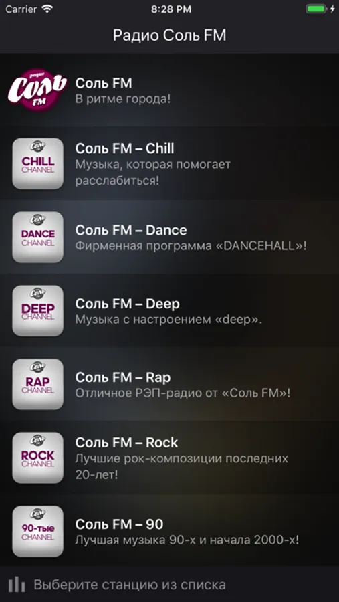Tap the Соль FM main station logo
Viewport: 339px width, 602px height.
point(37,90)
